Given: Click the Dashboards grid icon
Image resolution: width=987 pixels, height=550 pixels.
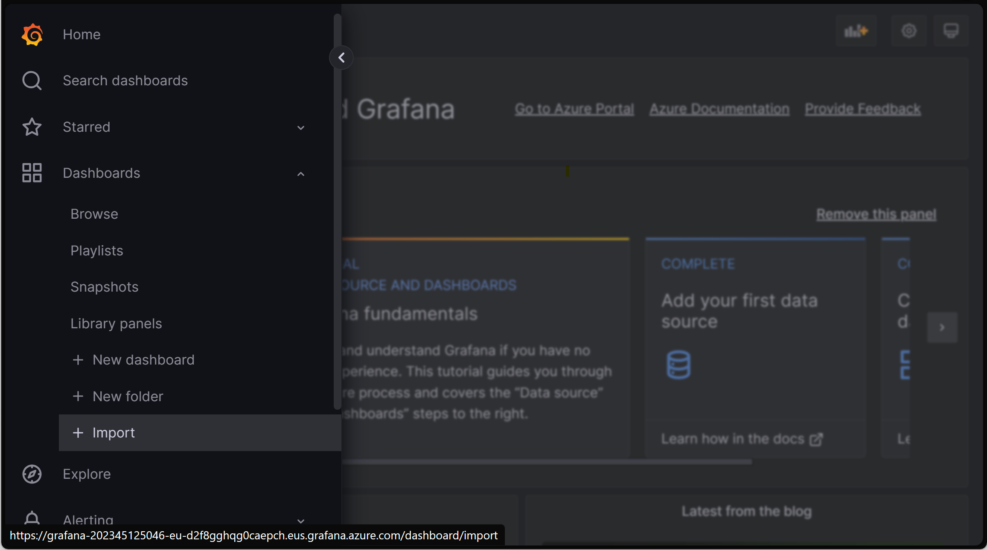Looking at the screenshot, I should click(x=31, y=173).
